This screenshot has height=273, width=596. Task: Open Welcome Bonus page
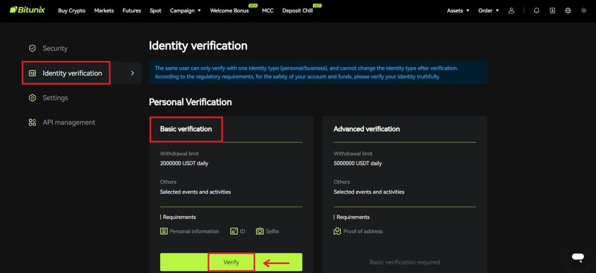[229, 10]
